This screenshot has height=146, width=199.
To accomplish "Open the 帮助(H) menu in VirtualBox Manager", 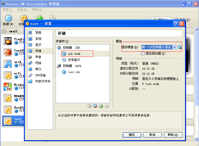I will tap(37, 10).
